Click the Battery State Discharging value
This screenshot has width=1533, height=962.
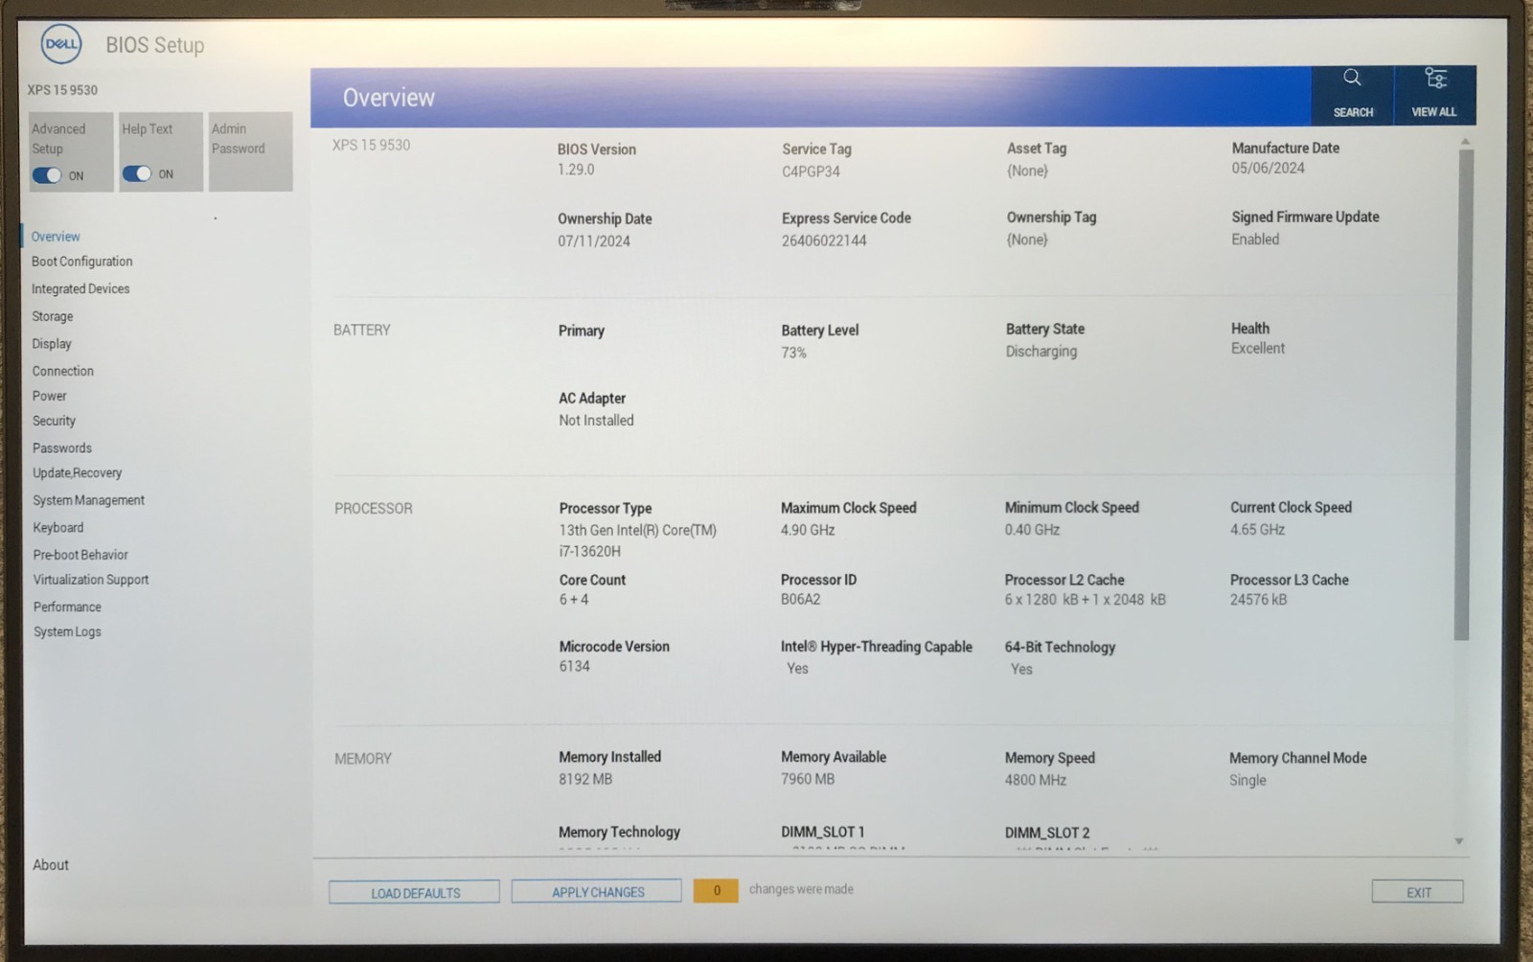pos(1041,352)
